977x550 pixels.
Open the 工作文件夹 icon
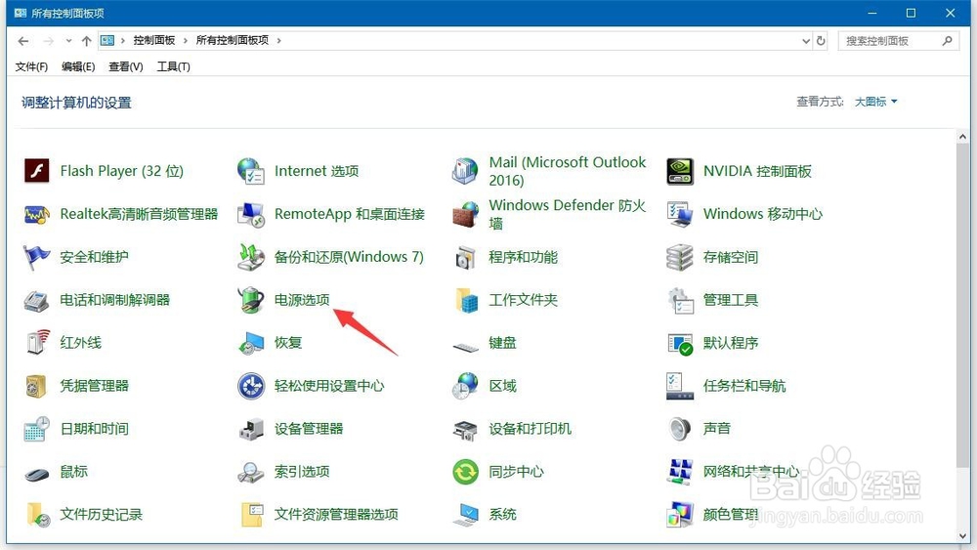point(465,300)
